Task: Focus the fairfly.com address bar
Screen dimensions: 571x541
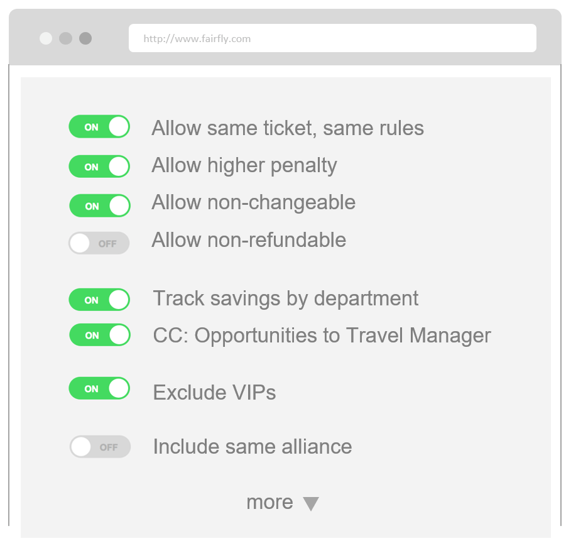Action: click(x=332, y=38)
